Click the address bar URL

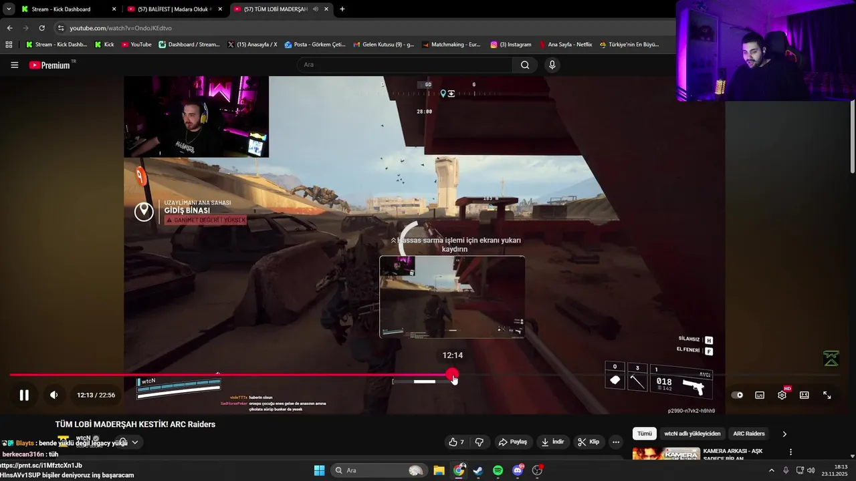pos(121,28)
